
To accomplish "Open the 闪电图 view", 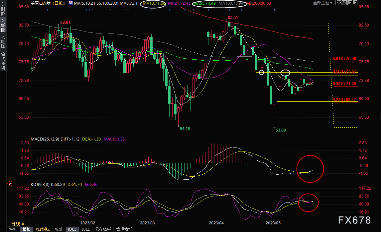I will click(3, 41).
